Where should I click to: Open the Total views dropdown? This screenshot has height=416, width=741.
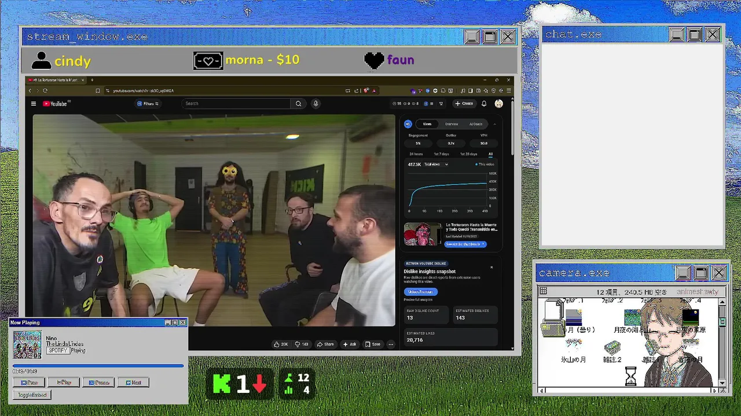coord(436,165)
